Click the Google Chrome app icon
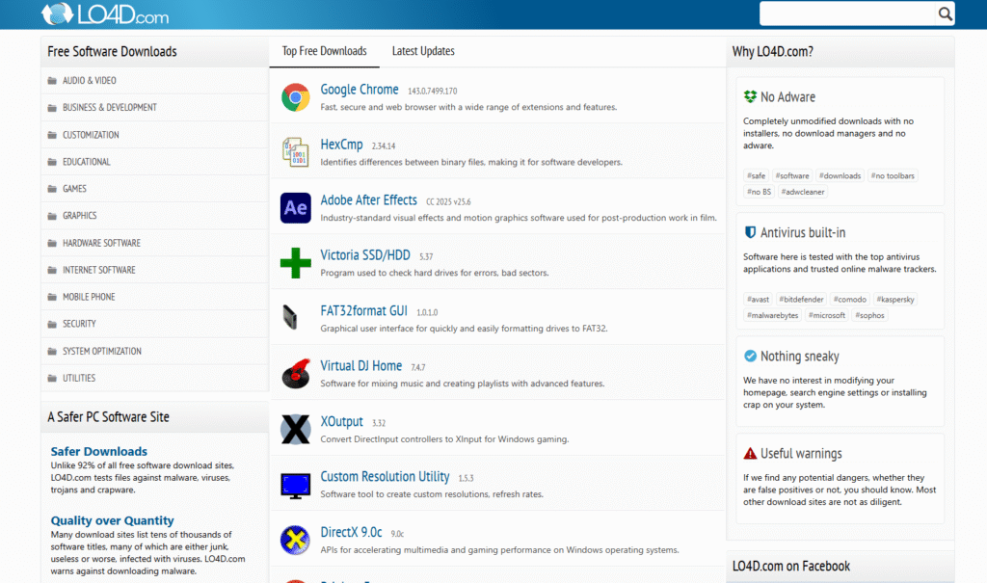 [295, 97]
